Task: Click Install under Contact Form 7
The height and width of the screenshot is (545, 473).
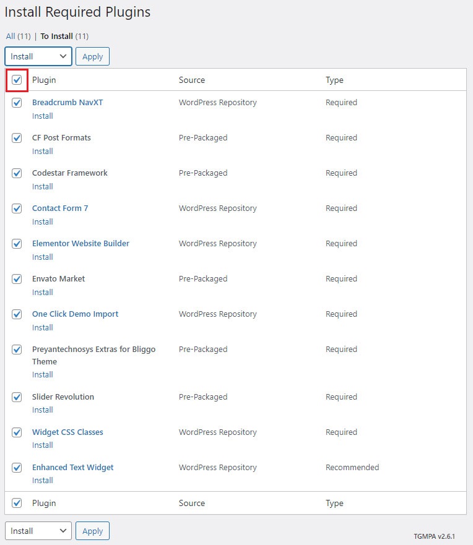Action: [x=43, y=221]
